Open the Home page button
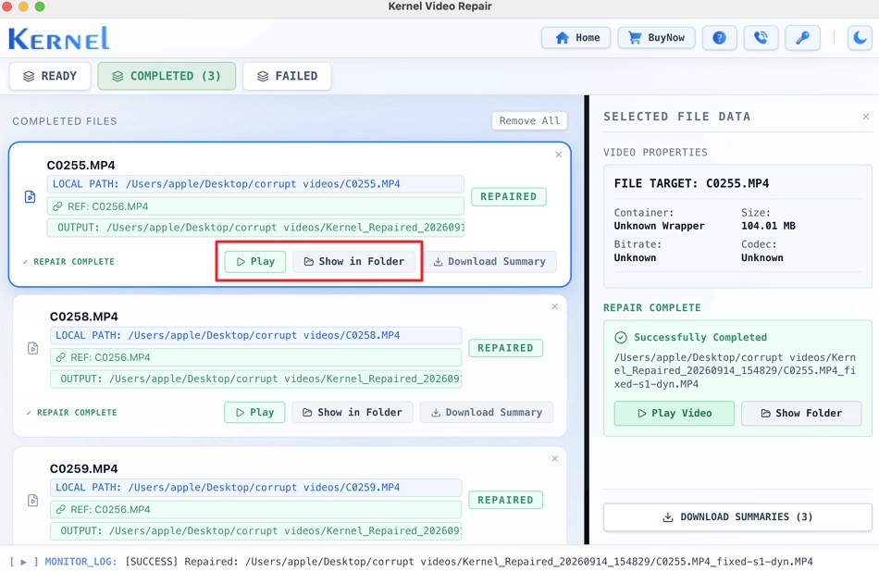Viewport: 879px width, 572px height. coord(576,38)
